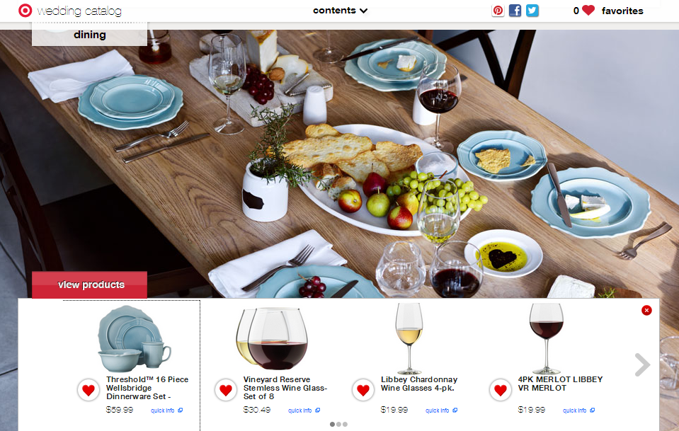Image resolution: width=679 pixels, height=431 pixels.
Task: Favorite the Vineyard Reserve Stemless Wine Glass
Action: click(x=226, y=391)
